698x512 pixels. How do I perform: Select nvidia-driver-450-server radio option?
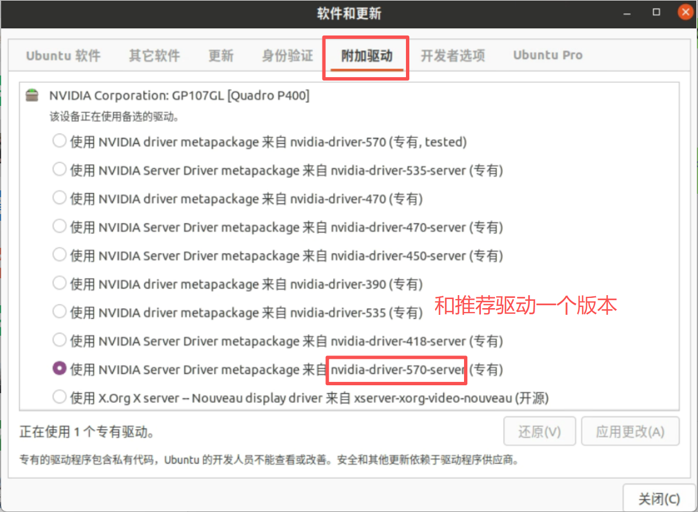pyautogui.click(x=59, y=255)
